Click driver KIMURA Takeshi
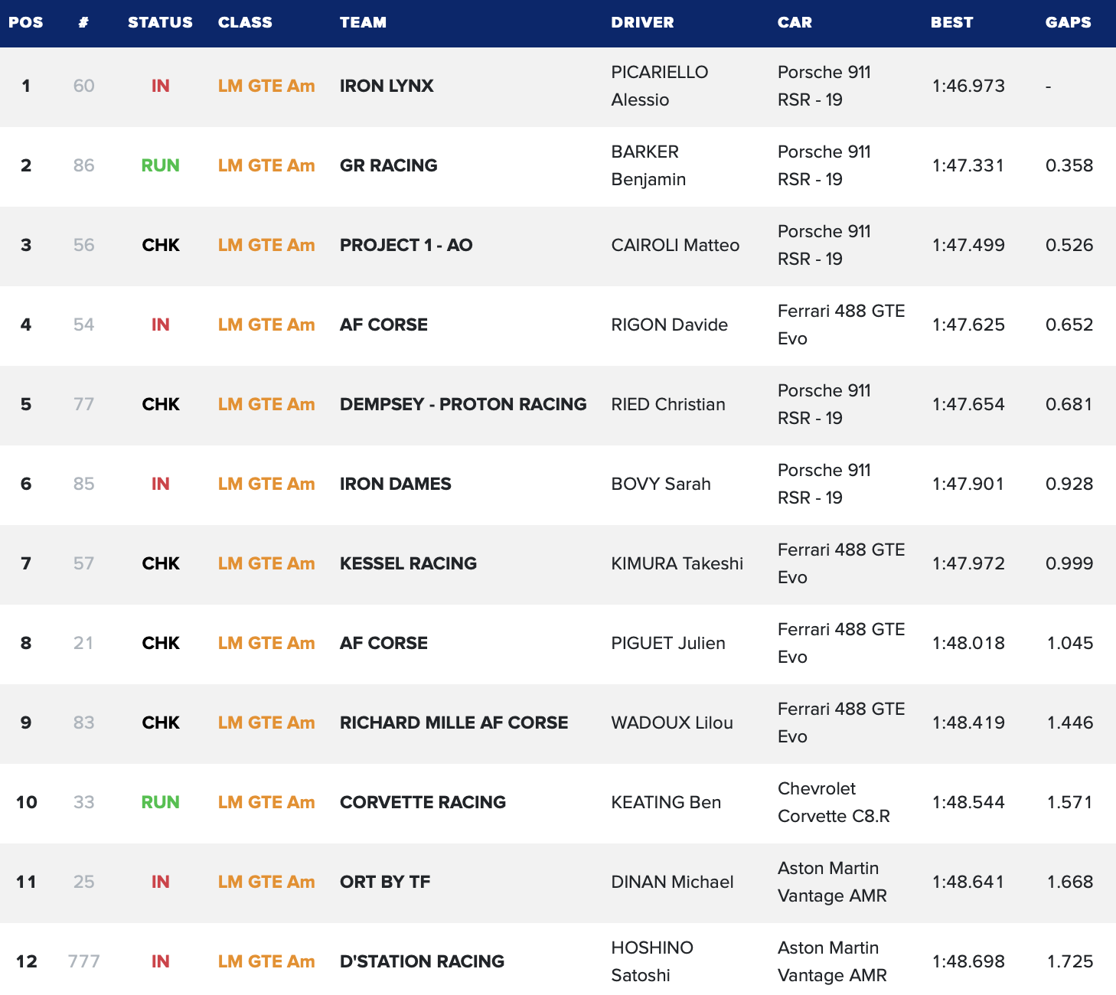Image resolution: width=1116 pixels, height=995 pixels. [x=677, y=563]
